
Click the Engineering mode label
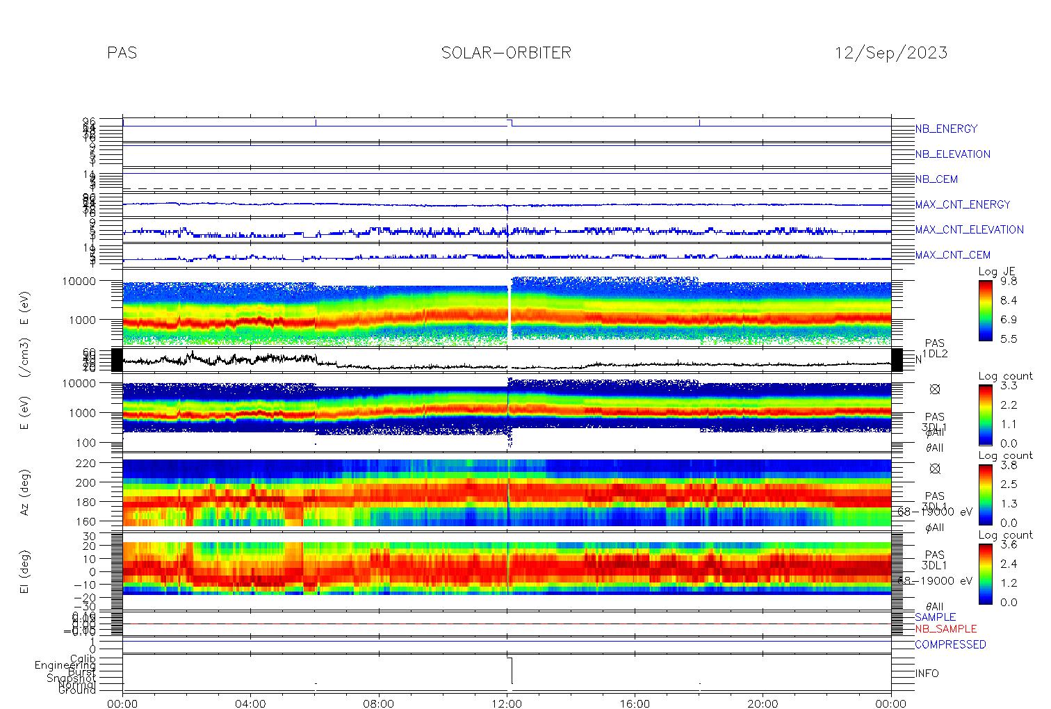point(65,666)
